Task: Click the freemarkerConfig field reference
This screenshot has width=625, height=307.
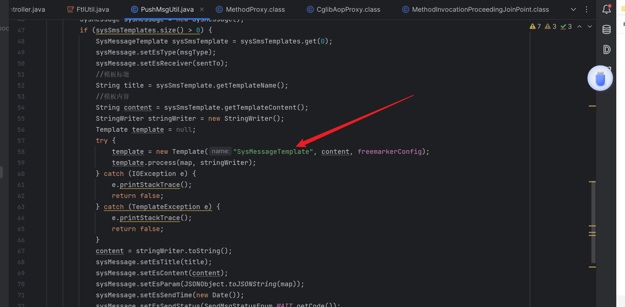Action: (x=389, y=151)
